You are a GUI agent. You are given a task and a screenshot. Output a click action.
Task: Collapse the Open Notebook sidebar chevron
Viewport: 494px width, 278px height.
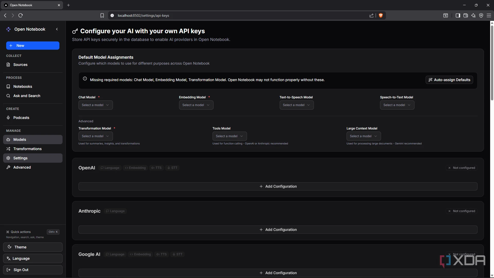[57, 29]
